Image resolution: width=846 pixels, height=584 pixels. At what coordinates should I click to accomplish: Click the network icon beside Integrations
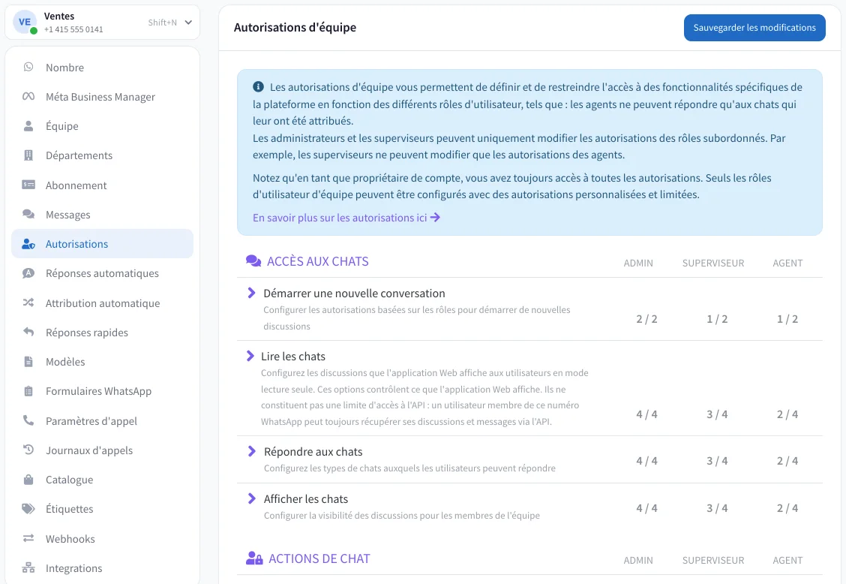click(x=28, y=567)
